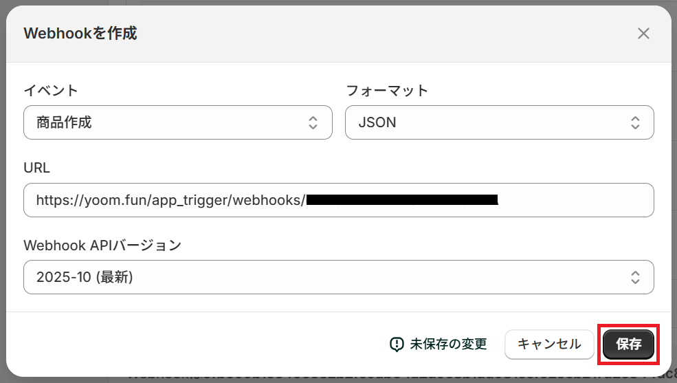Image resolution: width=677 pixels, height=383 pixels.
Task: Close the Webhookを作成 dialog with X
Action: pos(643,33)
